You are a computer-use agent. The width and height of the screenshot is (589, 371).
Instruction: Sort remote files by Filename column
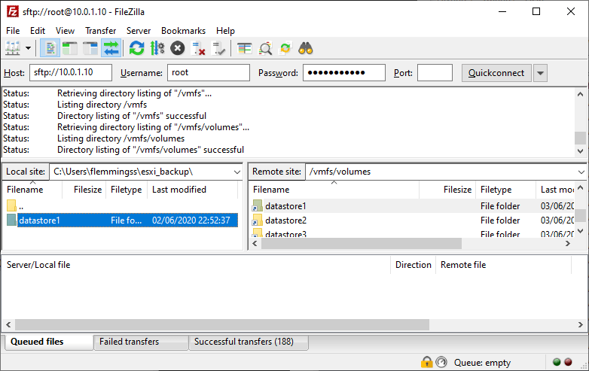pyautogui.click(x=334, y=190)
